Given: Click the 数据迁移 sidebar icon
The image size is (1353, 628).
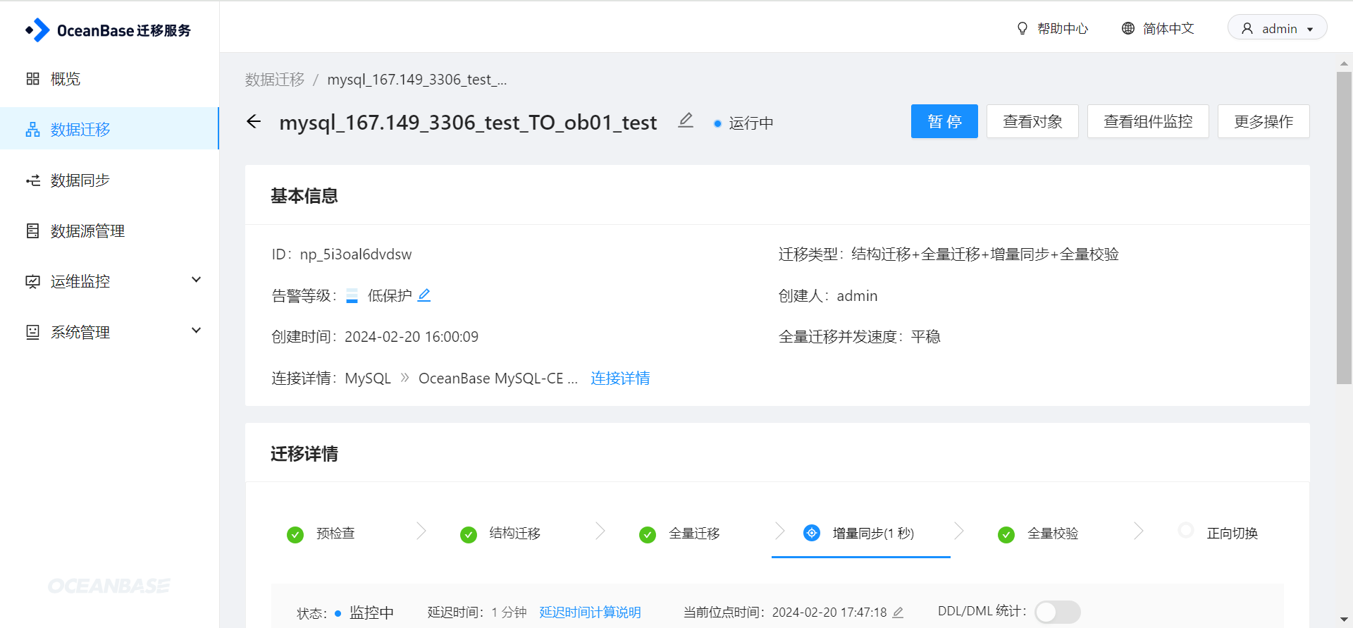Looking at the screenshot, I should [x=32, y=130].
